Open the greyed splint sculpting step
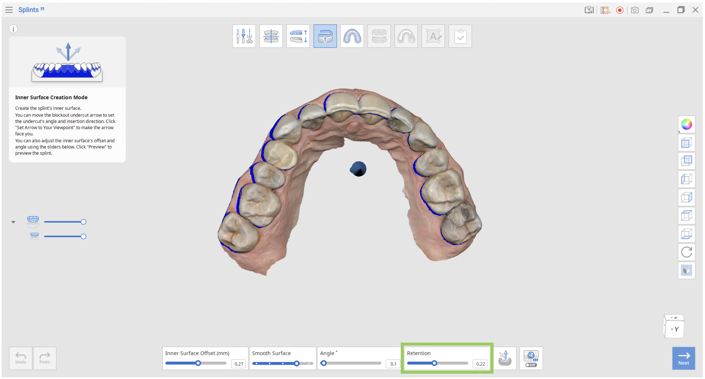705x379 pixels. (x=406, y=36)
